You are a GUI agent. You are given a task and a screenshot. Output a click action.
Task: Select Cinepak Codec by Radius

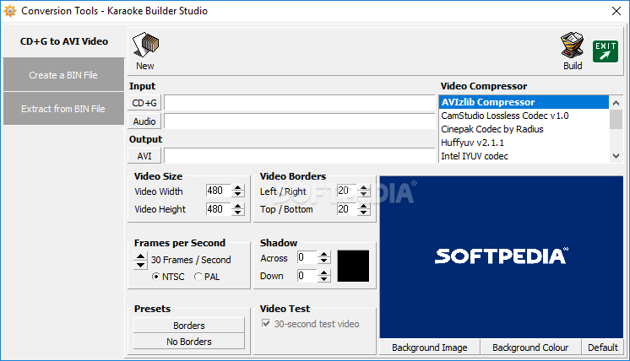click(524, 129)
